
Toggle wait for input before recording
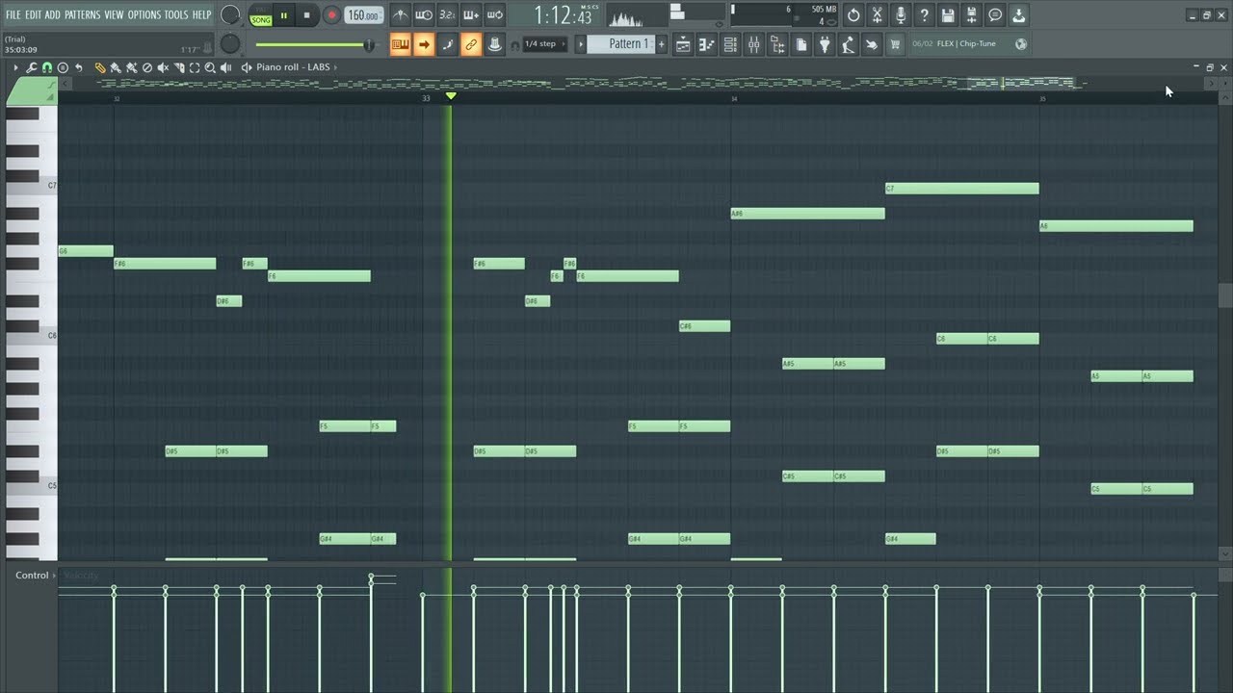pyautogui.click(x=424, y=15)
